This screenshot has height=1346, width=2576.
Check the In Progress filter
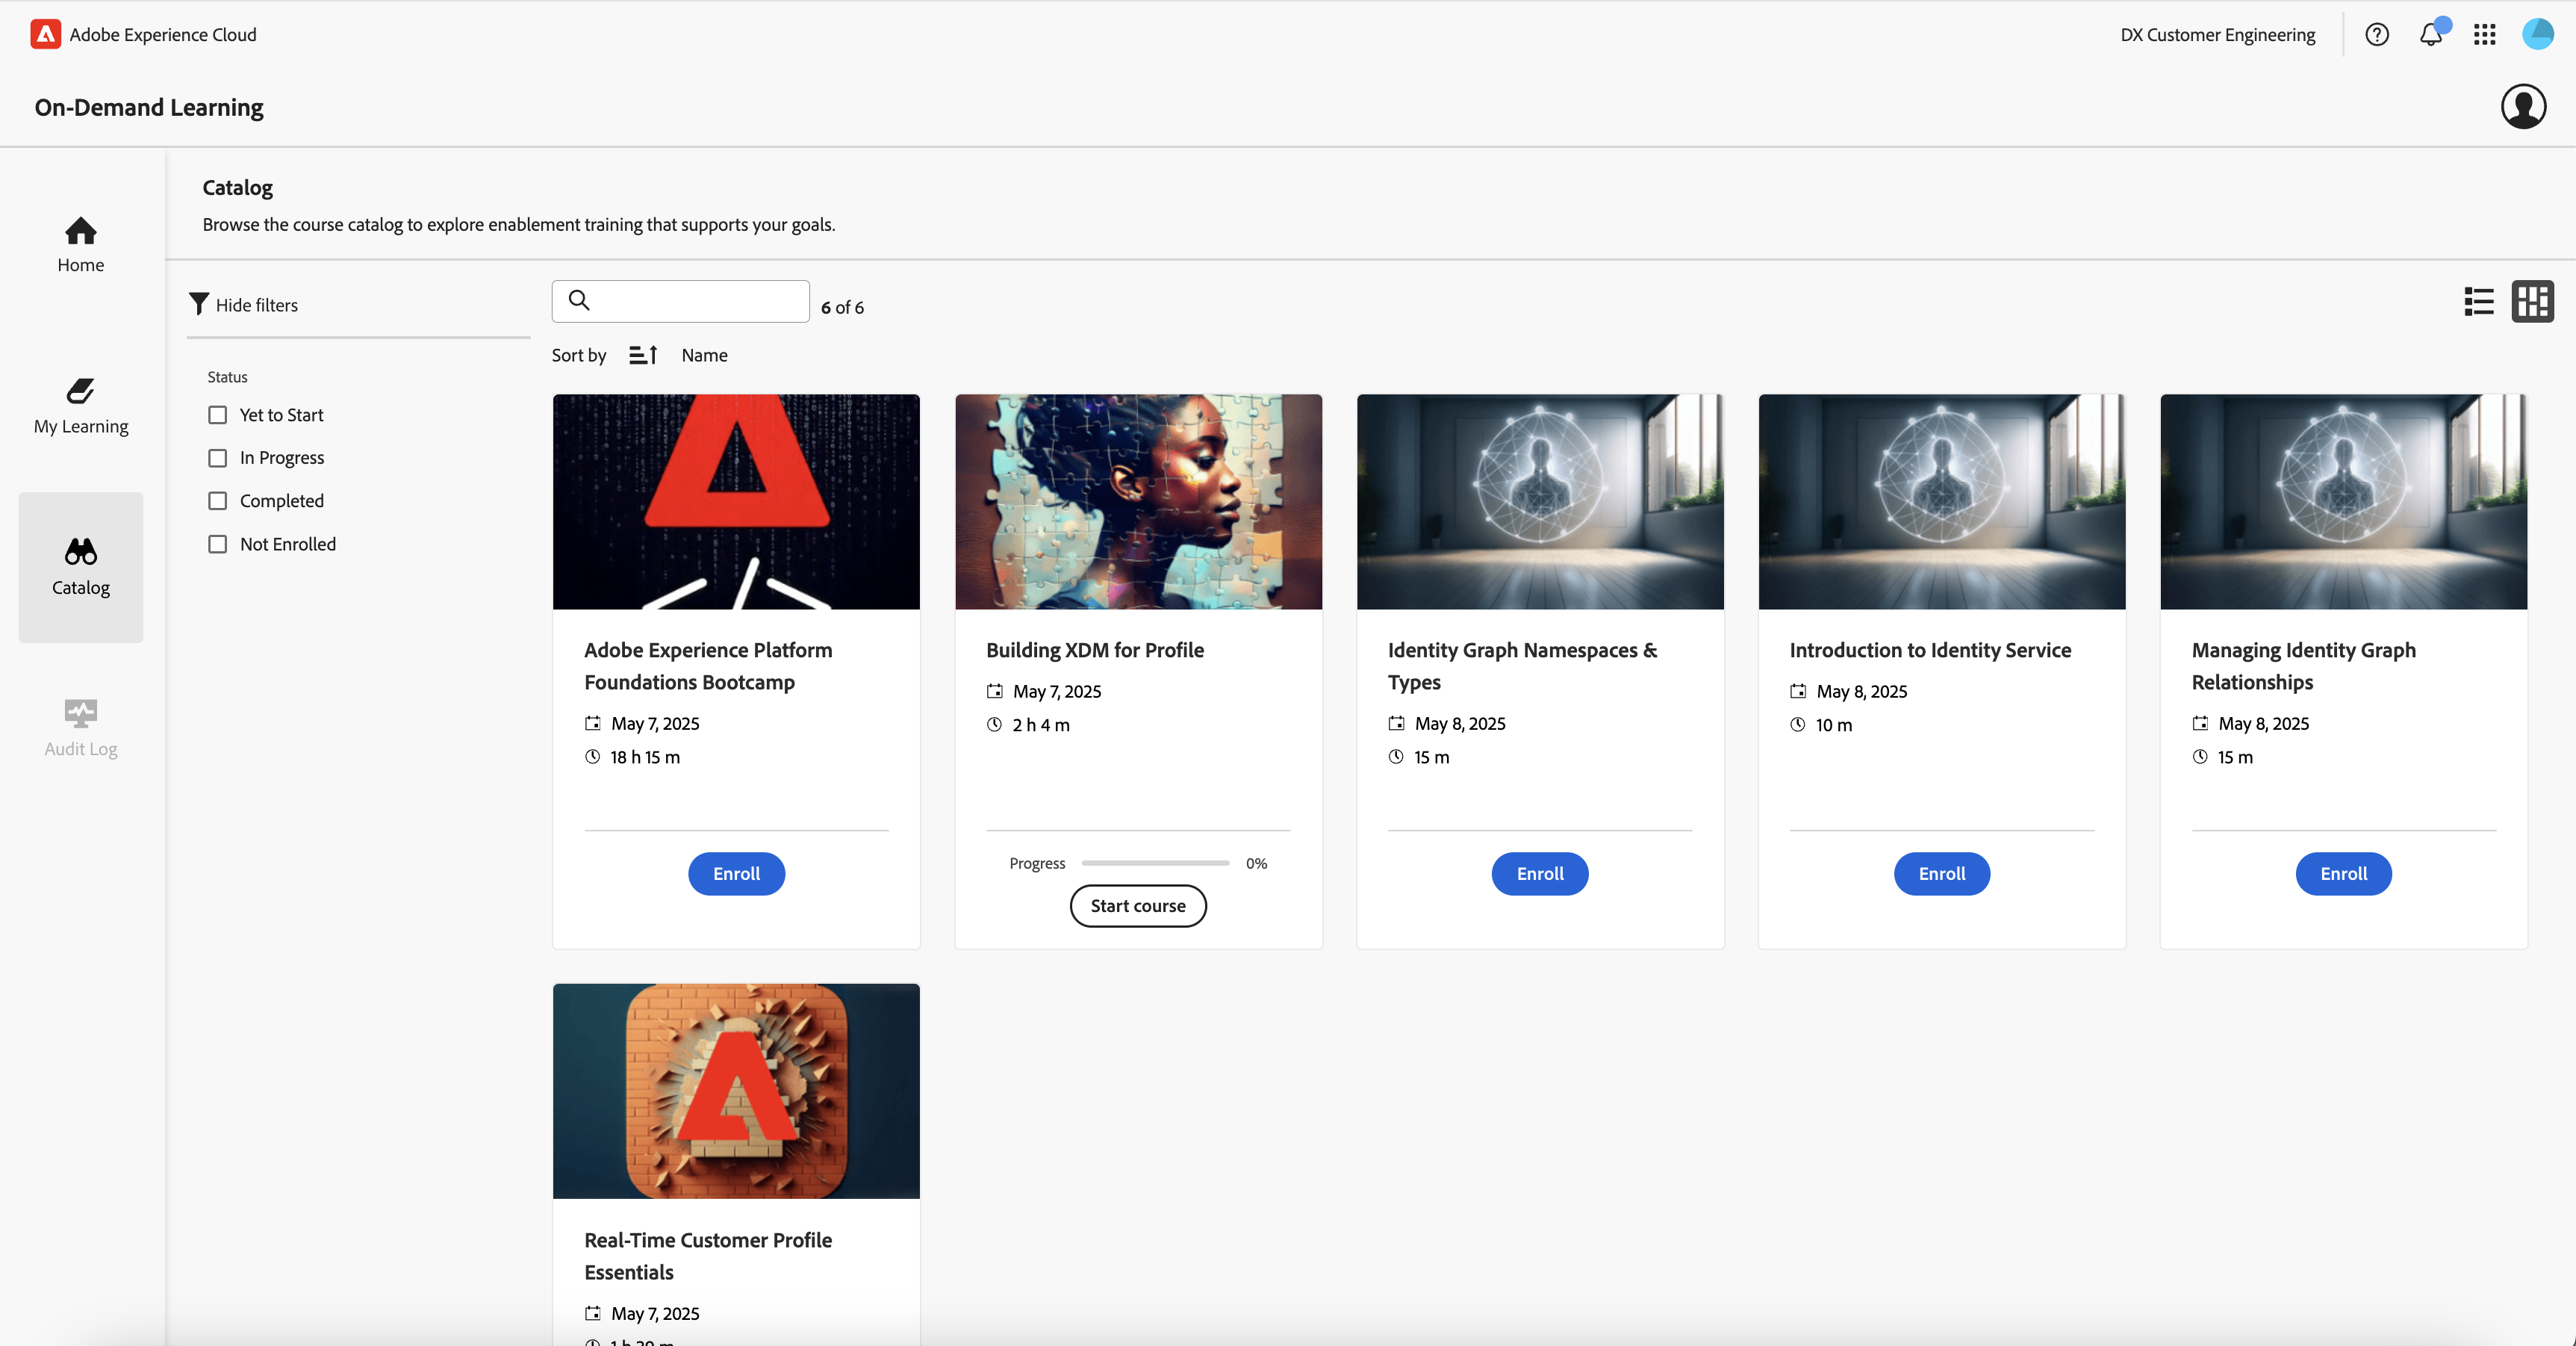[218, 457]
